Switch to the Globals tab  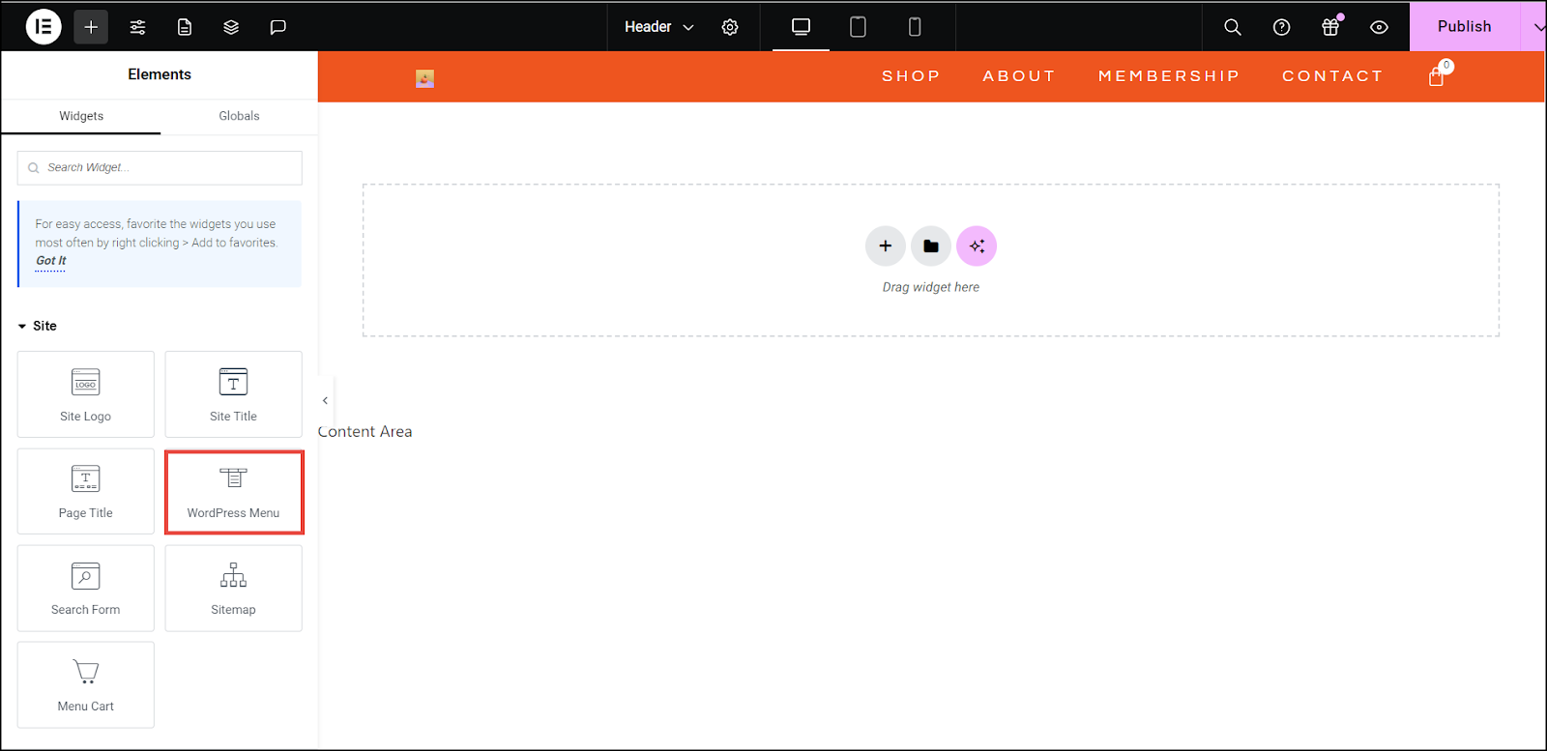239,116
